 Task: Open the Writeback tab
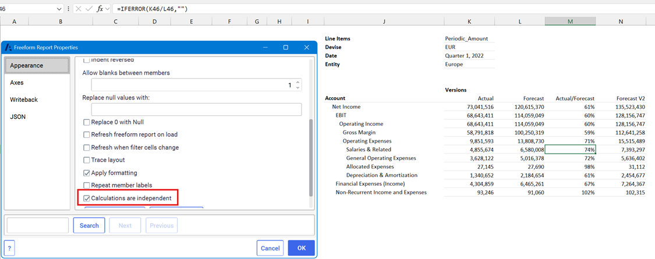click(x=24, y=100)
